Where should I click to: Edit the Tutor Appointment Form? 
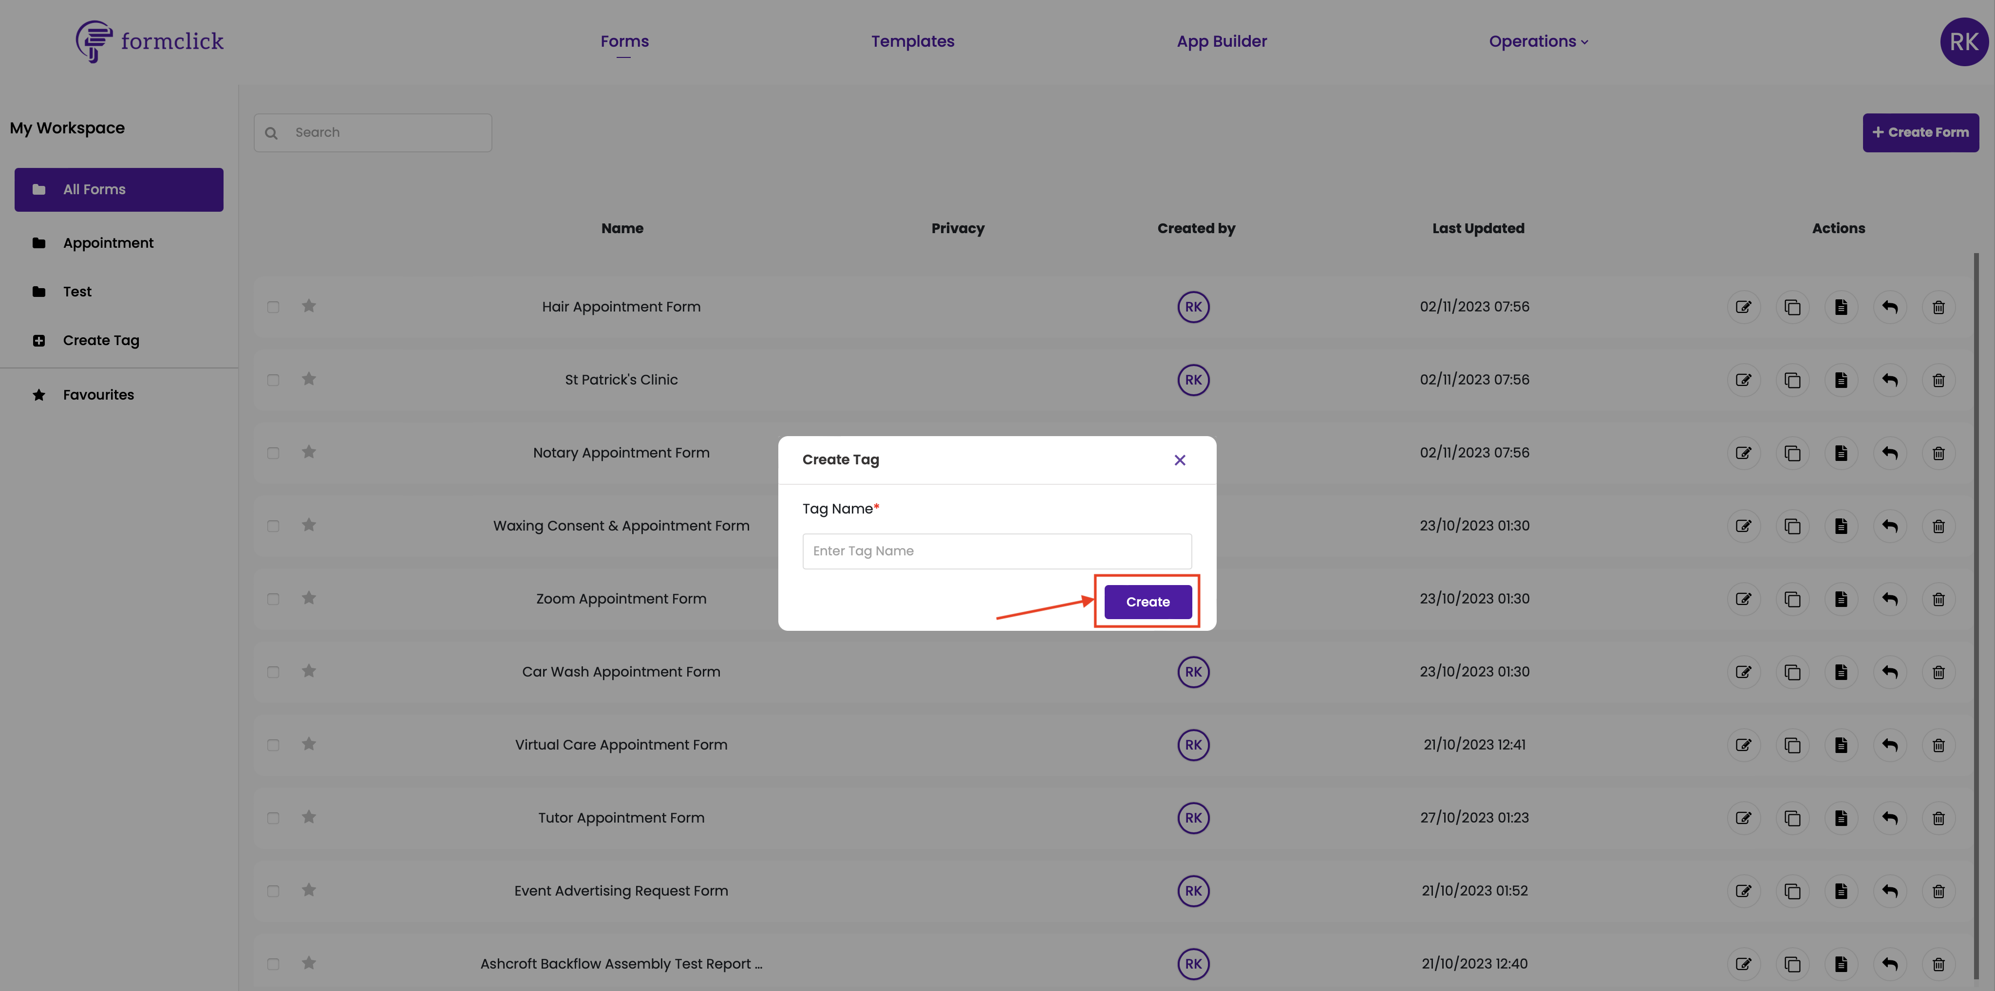click(x=1743, y=818)
